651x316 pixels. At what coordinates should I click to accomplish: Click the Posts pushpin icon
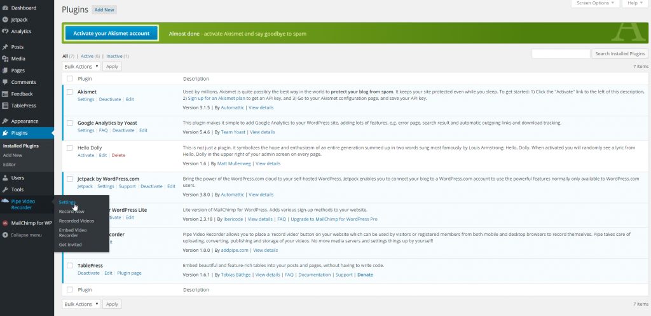click(x=5, y=47)
